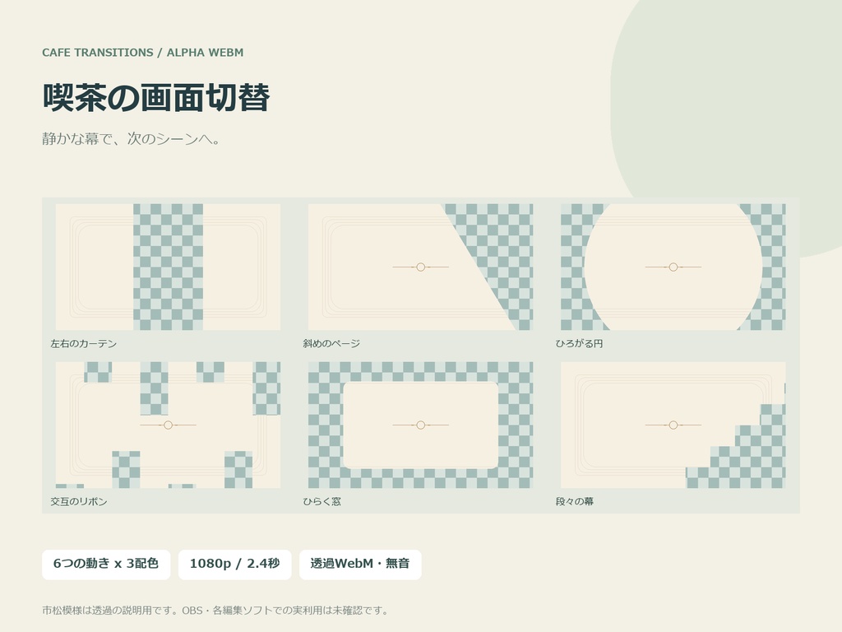The image size is (842, 632).
Task: Click the ひらく窓 caption
Action: 322,501
